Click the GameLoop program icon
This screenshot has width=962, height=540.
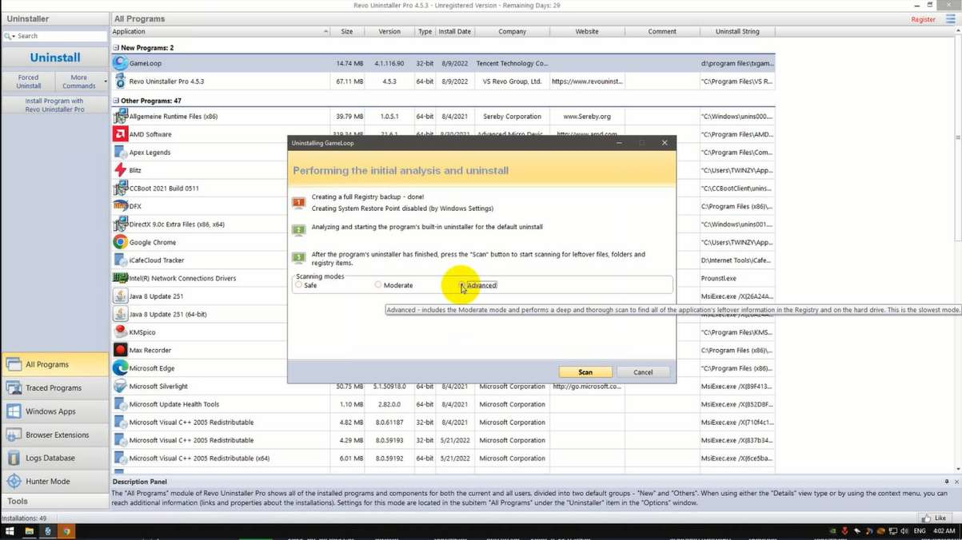click(120, 63)
